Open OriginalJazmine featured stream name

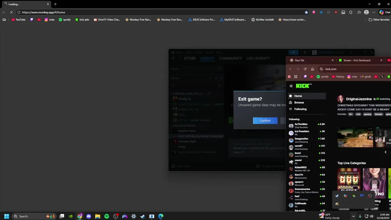pos(359,99)
